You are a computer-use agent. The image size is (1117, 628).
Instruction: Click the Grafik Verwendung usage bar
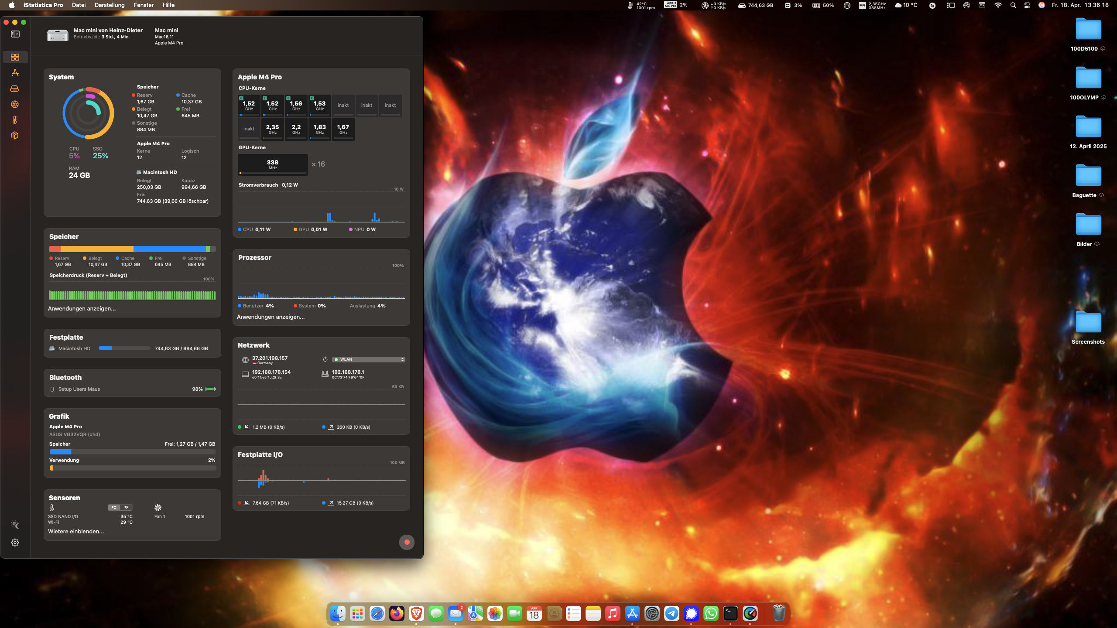pos(133,468)
